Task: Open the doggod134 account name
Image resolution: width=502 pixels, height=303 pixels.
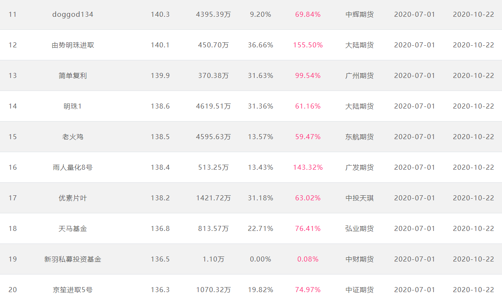Action: 73,14
